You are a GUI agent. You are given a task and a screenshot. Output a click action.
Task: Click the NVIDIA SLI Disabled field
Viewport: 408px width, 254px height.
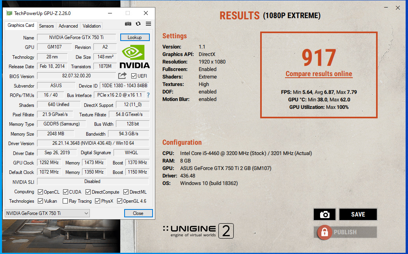click(x=93, y=181)
